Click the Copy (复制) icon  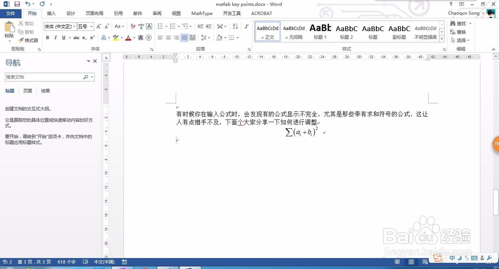click(x=20, y=32)
